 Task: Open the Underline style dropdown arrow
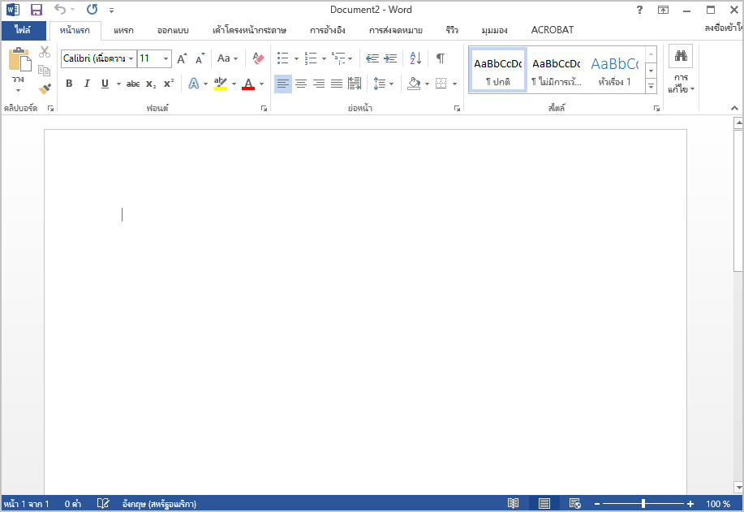point(118,84)
